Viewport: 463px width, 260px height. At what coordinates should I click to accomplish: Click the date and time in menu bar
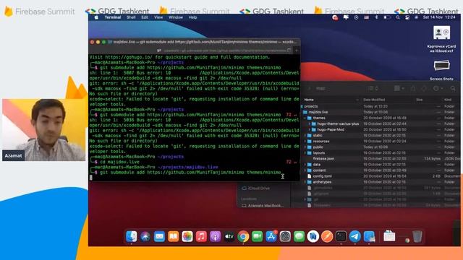pos(439,17)
